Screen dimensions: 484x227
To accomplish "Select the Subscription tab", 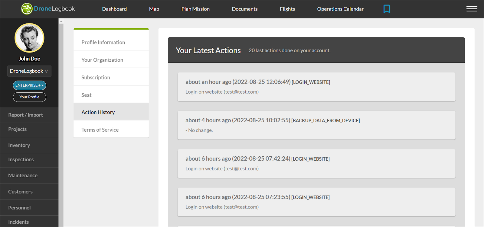I will coord(111,77).
